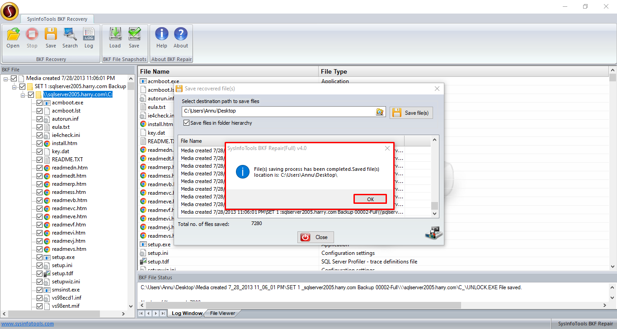Close the BKF Repair message box with X

(387, 148)
